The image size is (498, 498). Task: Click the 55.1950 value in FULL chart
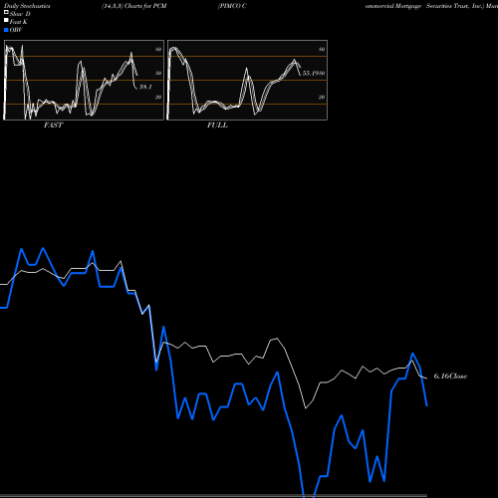pyautogui.click(x=314, y=73)
